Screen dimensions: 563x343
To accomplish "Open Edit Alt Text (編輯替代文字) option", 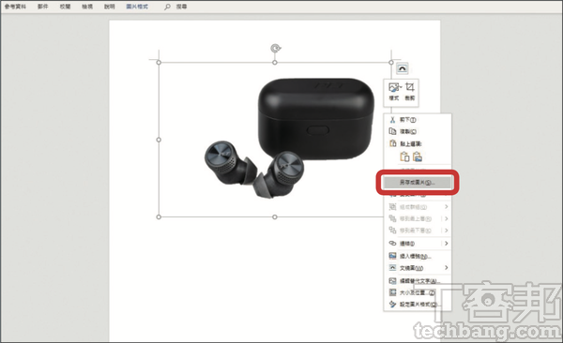I will point(417,281).
